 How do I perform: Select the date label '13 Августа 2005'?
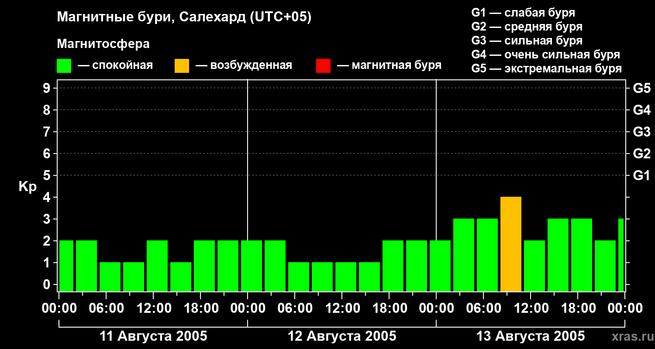pos(531,336)
